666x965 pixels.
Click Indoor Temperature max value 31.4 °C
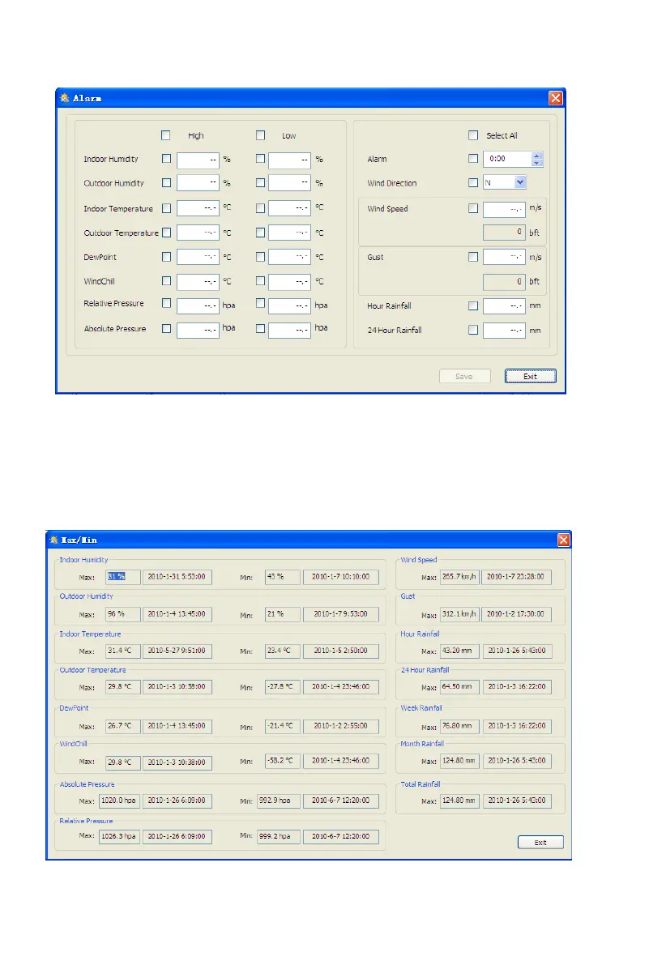123,651
